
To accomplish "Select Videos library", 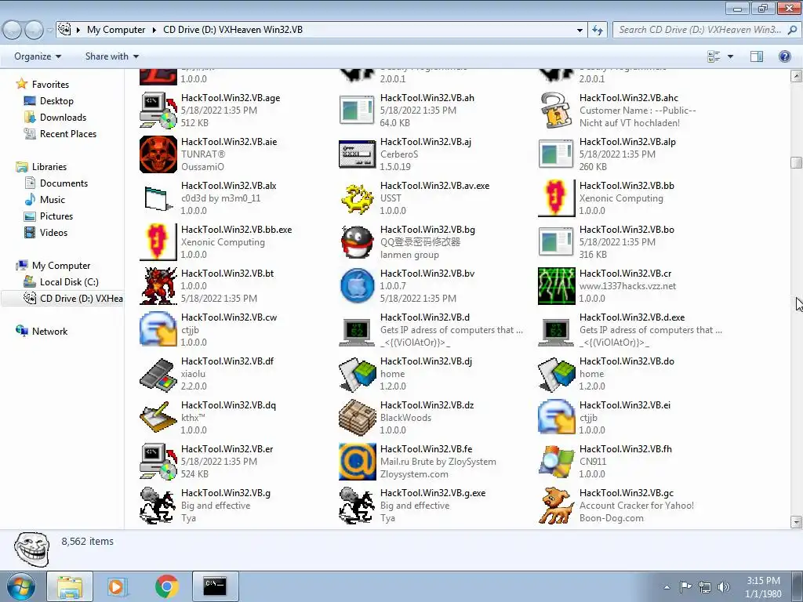I will point(53,232).
